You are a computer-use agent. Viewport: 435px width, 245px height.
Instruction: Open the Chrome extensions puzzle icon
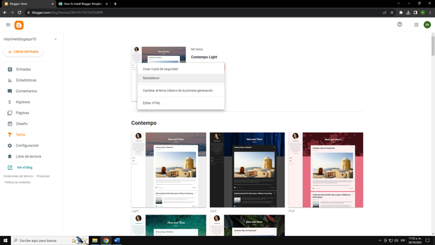[x=401, y=12]
